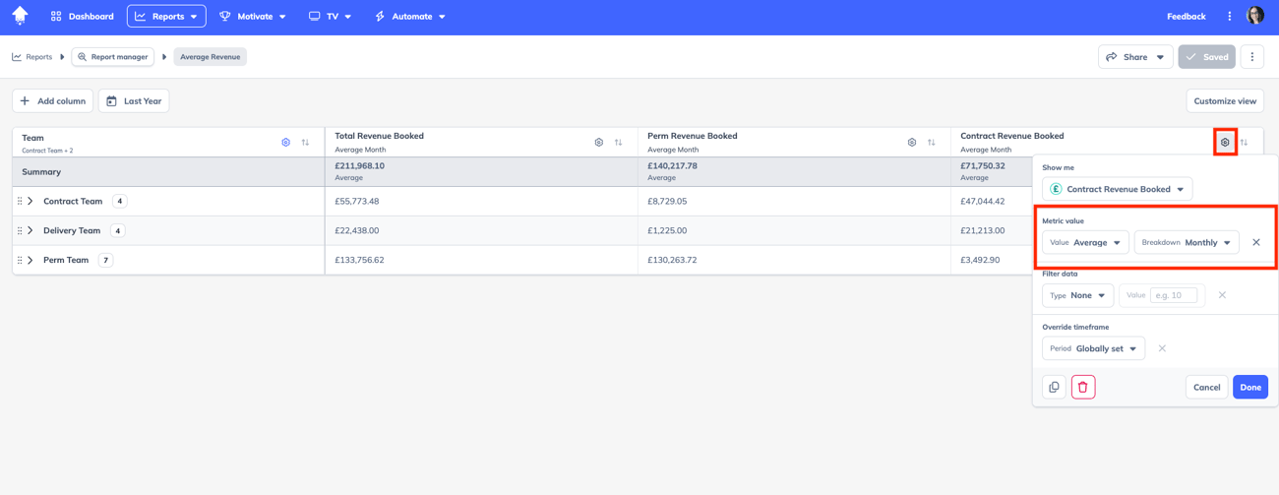
Task: Open the Value Average dropdown
Action: coord(1085,242)
